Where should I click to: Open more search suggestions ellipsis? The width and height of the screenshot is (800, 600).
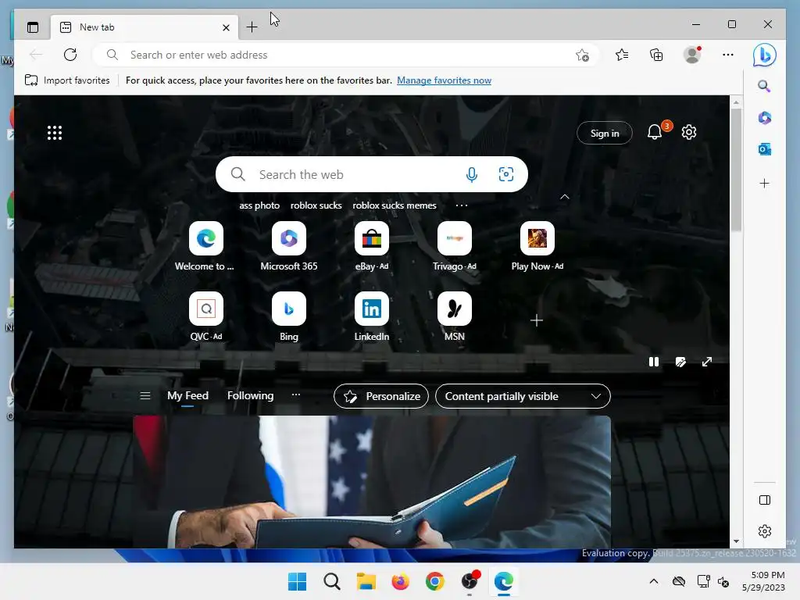coord(462,205)
